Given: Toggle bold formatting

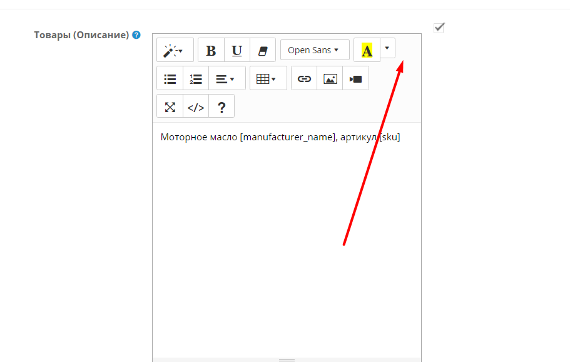Looking at the screenshot, I should tap(211, 50).
